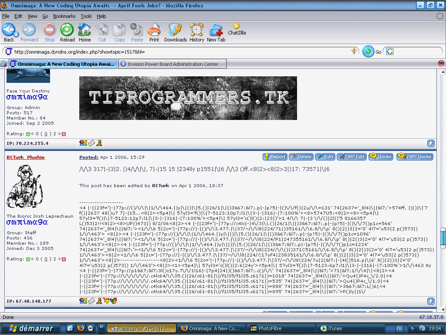Click the green Go button
The image size is (446, 335).
tap(368, 51)
